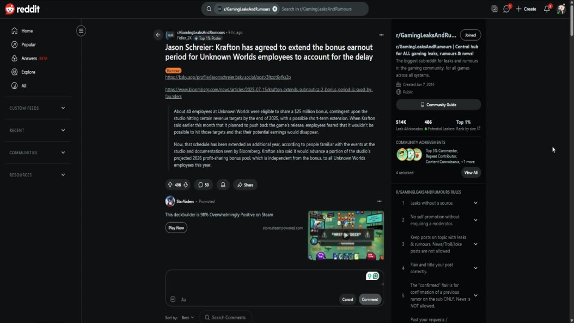Toggle the Joined community button
The image size is (574, 323).
tap(470, 35)
